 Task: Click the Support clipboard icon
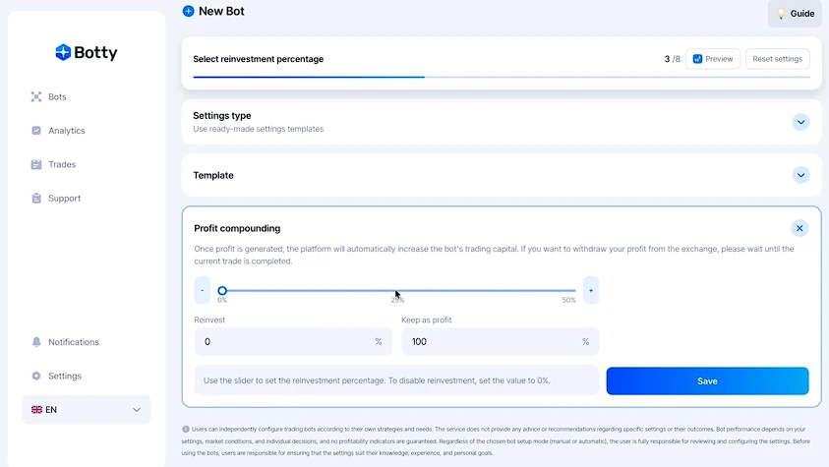pos(36,198)
